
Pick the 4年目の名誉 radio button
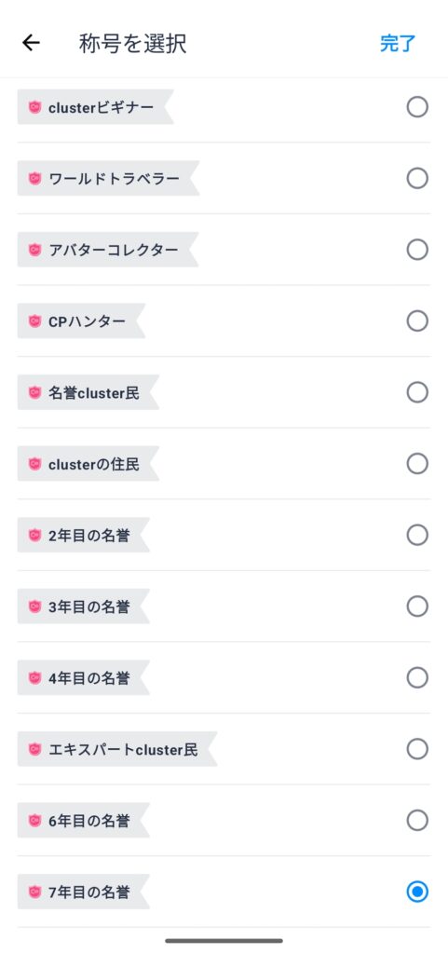tap(417, 677)
